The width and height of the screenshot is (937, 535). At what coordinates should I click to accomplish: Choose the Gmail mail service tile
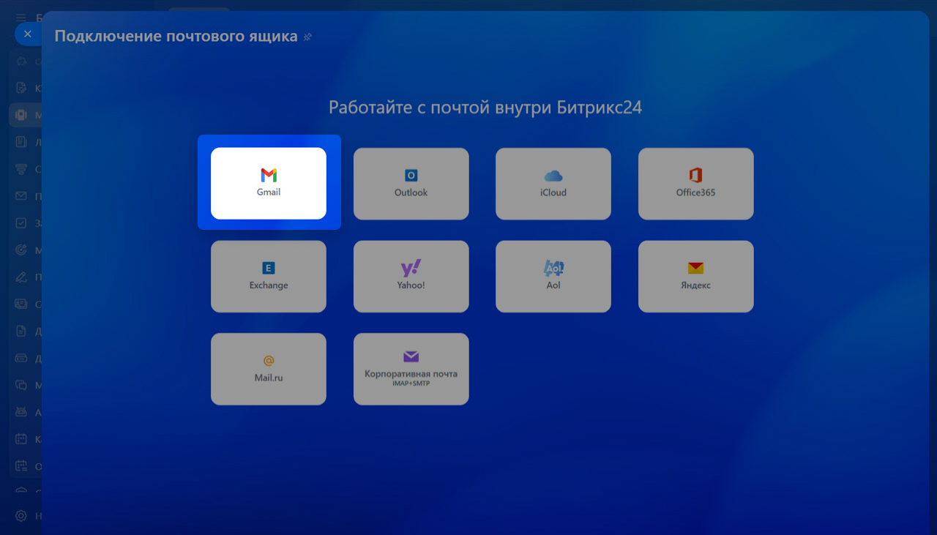tap(269, 183)
